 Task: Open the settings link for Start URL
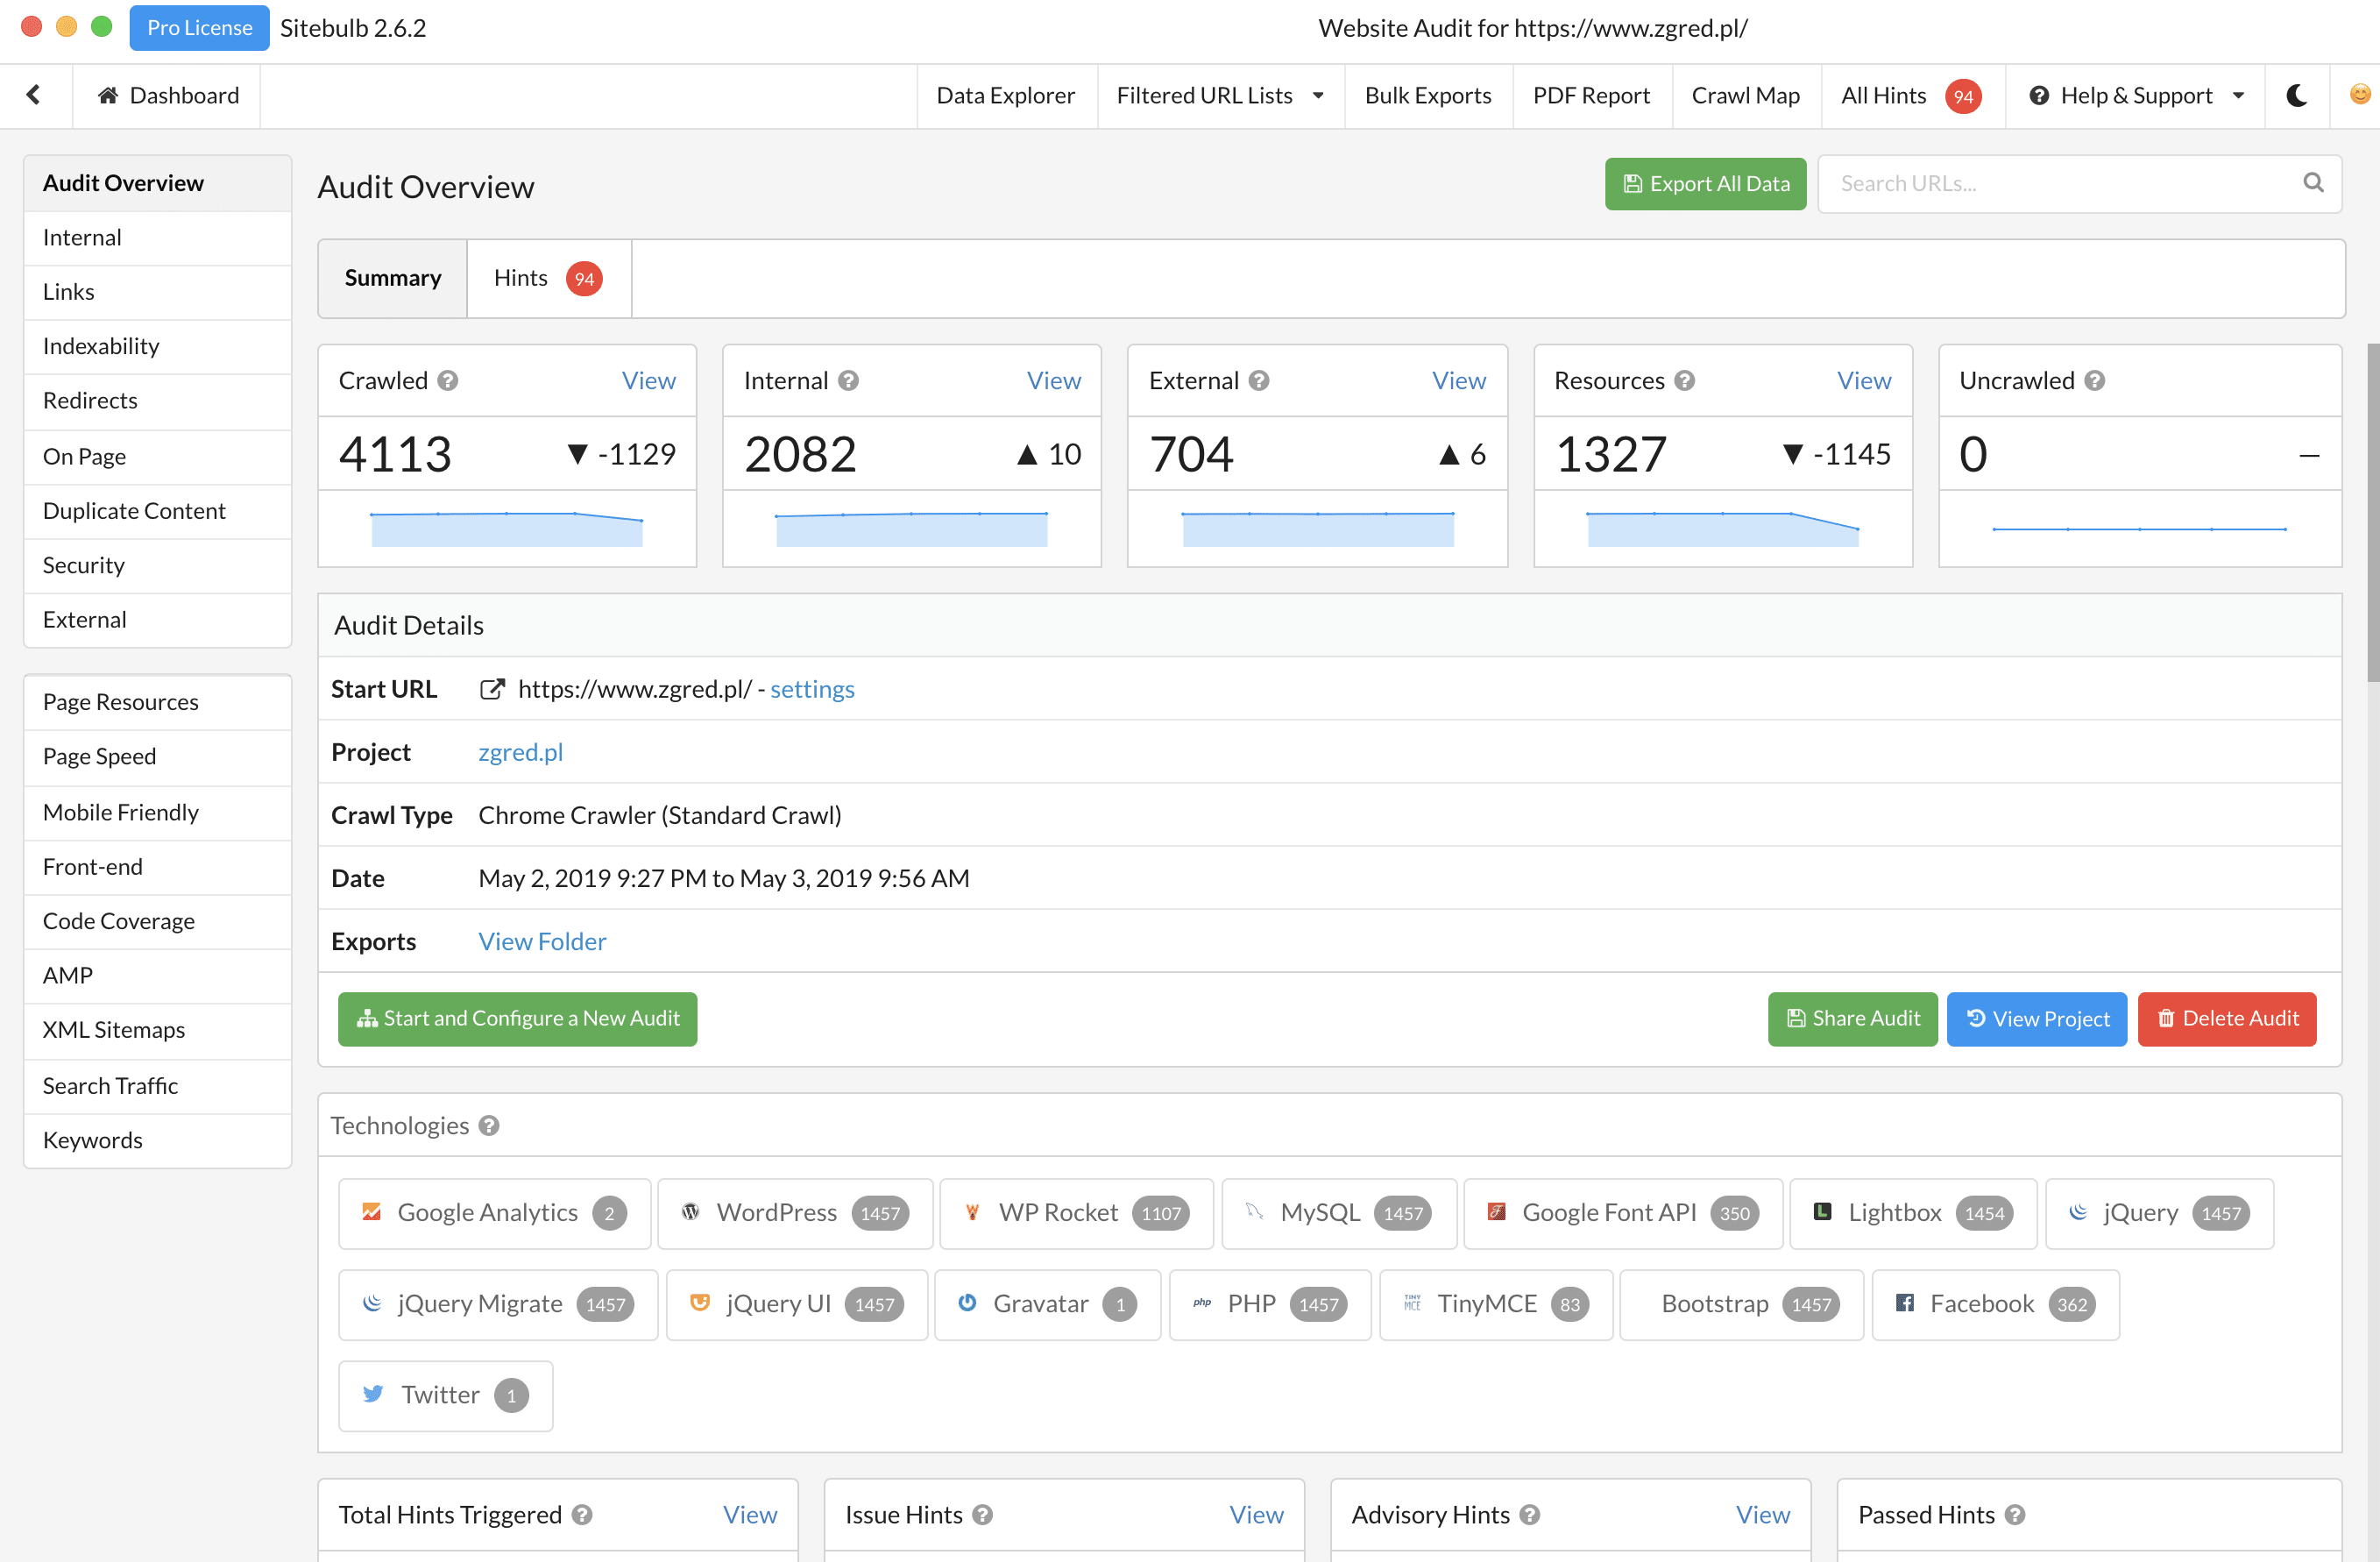812,689
